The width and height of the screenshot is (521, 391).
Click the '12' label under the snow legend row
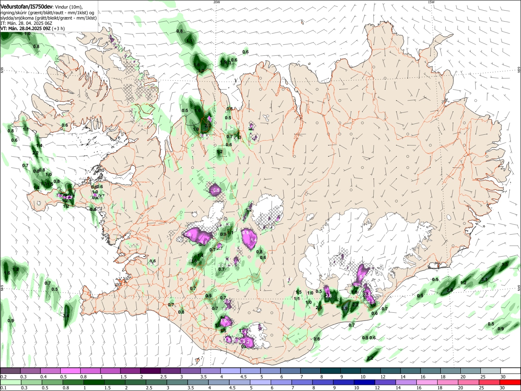tap(383, 377)
